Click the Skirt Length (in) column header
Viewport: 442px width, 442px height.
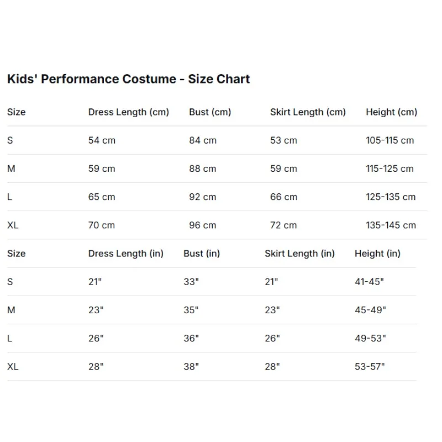tap(299, 254)
